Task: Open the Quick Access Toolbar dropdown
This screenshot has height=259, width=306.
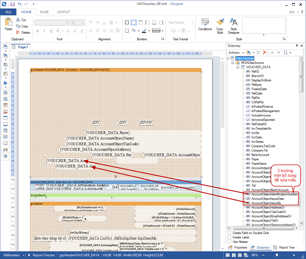Action: tap(33, 4)
